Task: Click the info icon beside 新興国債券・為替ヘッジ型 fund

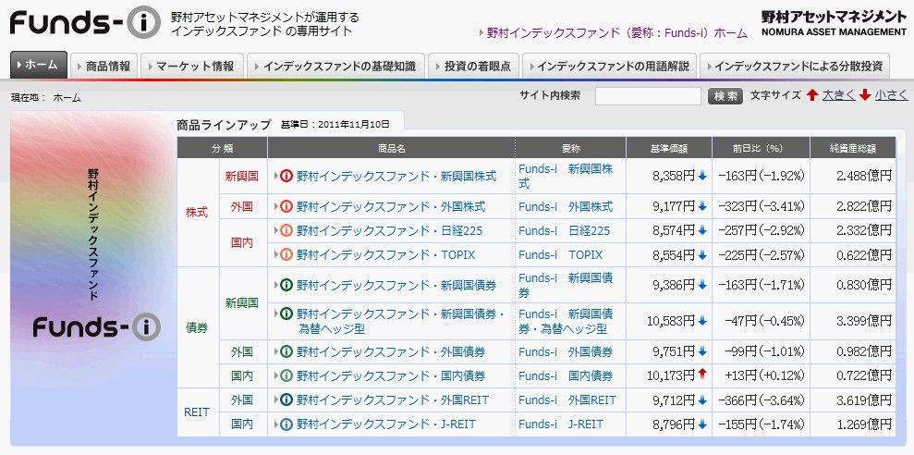Action: [x=286, y=314]
